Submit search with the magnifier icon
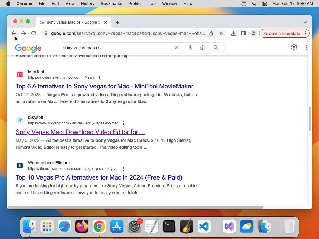The height and width of the screenshot is (239, 319). [x=216, y=48]
